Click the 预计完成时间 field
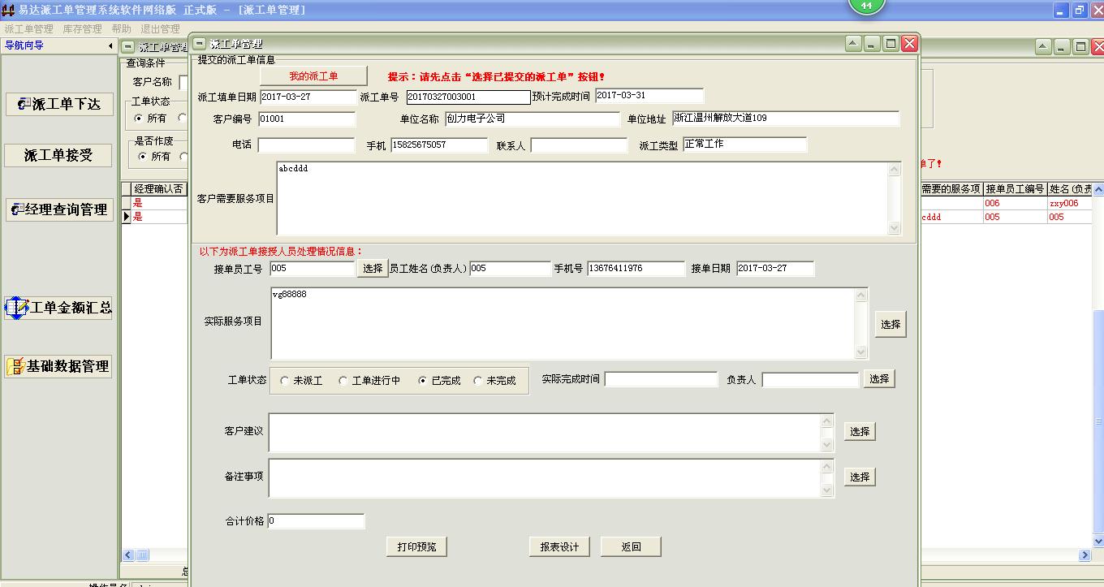The image size is (1104, 587). (x=649, y=96)
